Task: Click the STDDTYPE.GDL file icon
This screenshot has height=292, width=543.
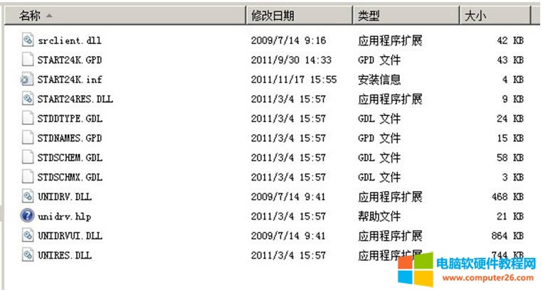Action: click(28, 119)
